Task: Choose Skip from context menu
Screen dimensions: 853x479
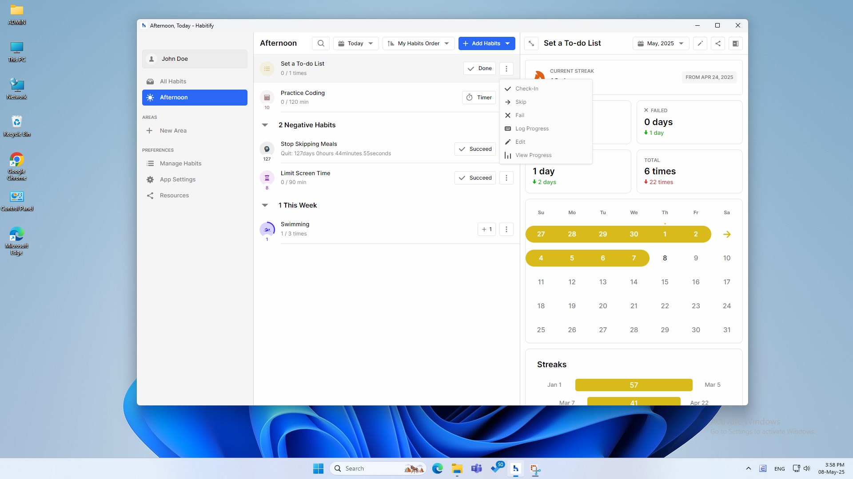Action: [x=546, y=102]
